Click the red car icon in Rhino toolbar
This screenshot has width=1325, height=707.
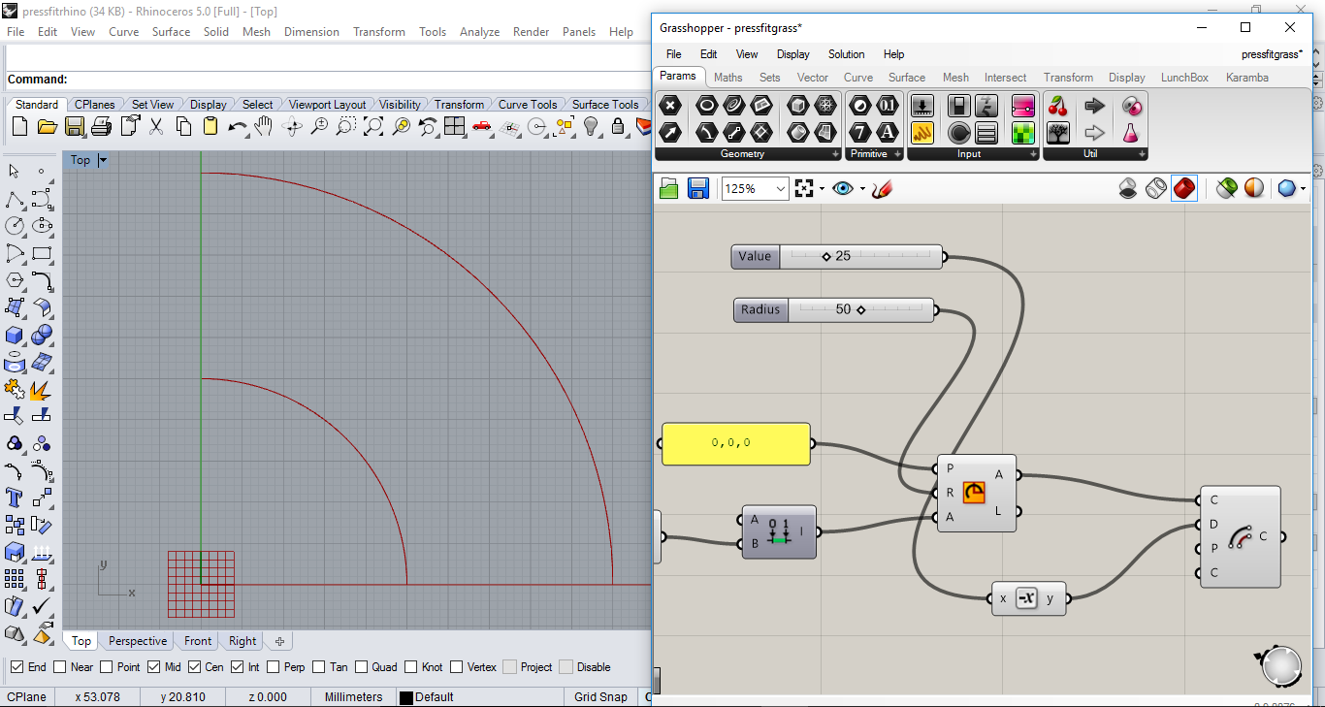481,126
